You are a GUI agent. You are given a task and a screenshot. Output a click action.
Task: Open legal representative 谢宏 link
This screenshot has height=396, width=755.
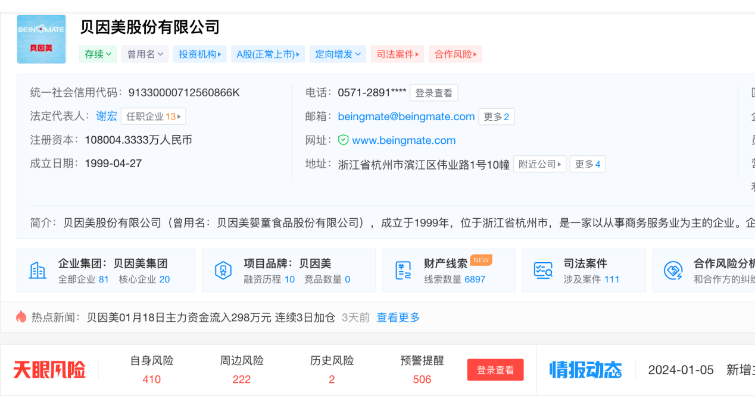(107, 116)
